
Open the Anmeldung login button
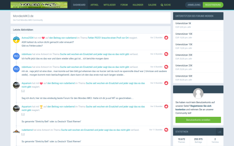[194, 5]
